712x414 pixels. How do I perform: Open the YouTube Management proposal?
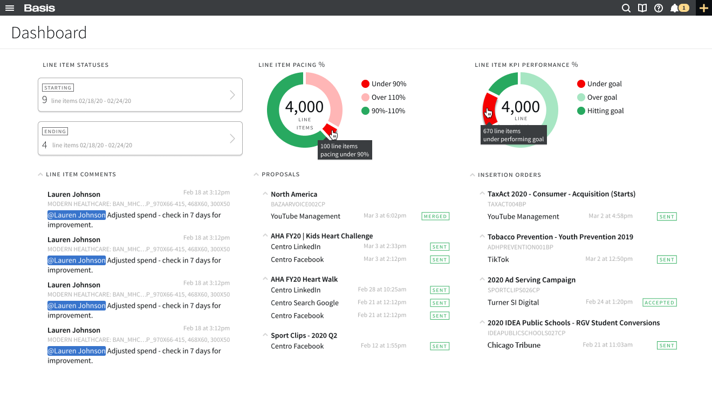point(305,216)
